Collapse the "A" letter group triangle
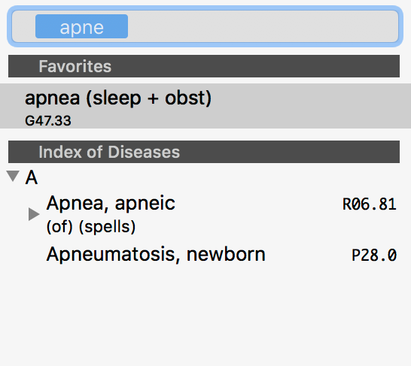 (x=13, y=176)
